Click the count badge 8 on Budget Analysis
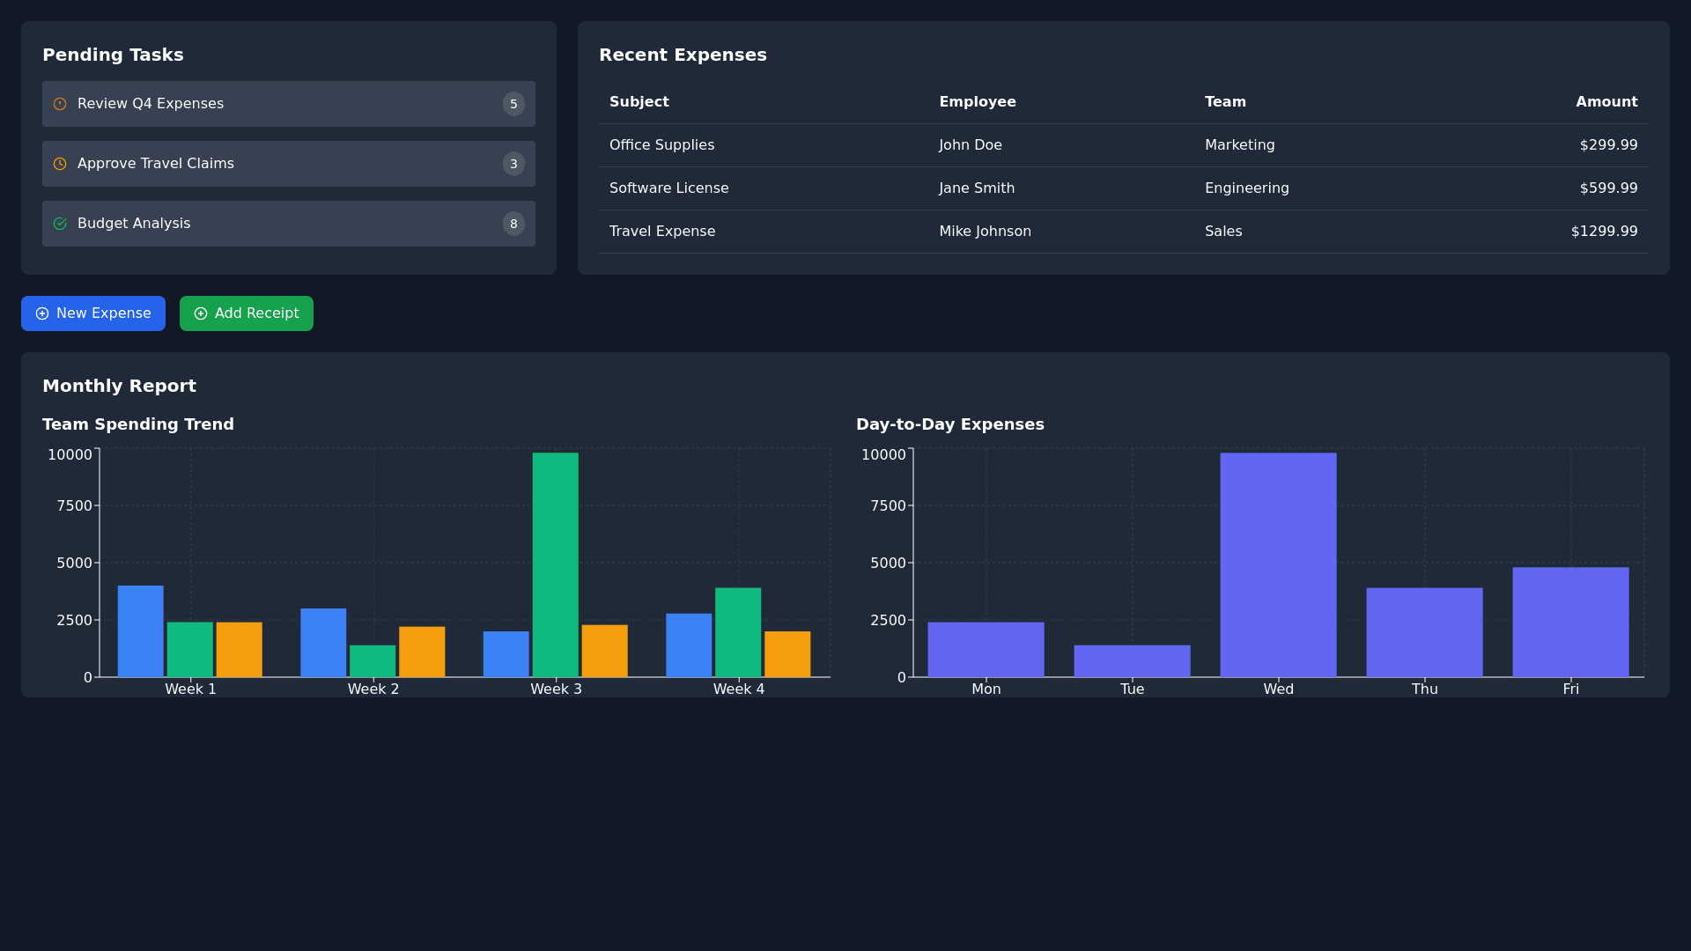This screenshot has height=951, width=1691. coord(513,224)
